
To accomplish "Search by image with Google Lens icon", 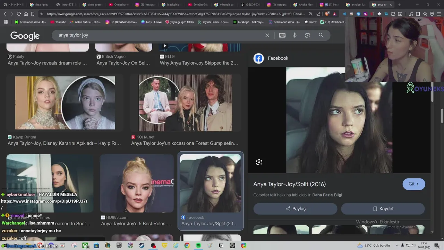I will [x=307, y=35].
